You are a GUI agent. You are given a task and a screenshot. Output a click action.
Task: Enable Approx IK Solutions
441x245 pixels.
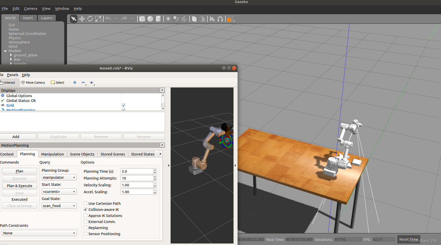[x=85, y=215]
